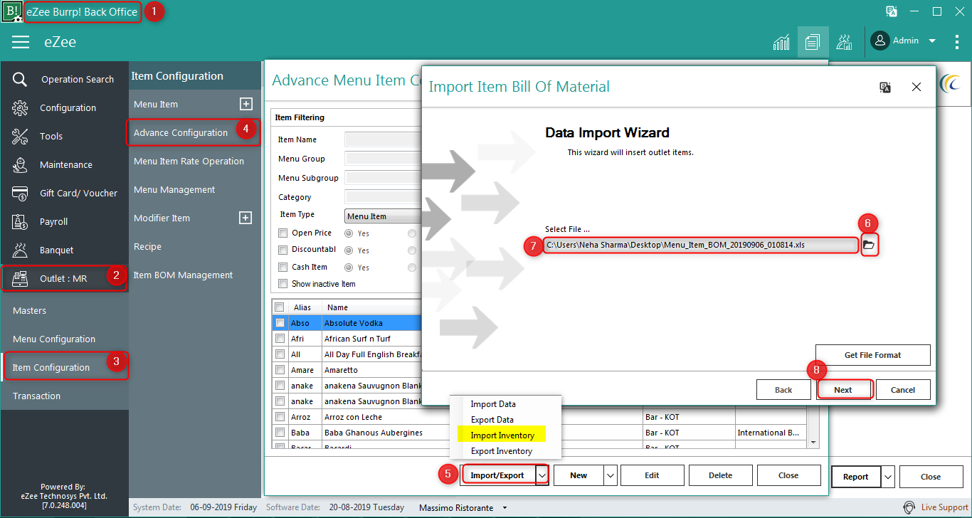Viewport: 972px width, 518px height.
Task: Click the Operation Search magnifier icon
Action: [20, 79]
